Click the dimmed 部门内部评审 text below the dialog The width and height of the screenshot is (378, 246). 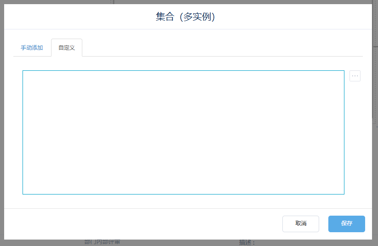102,242
